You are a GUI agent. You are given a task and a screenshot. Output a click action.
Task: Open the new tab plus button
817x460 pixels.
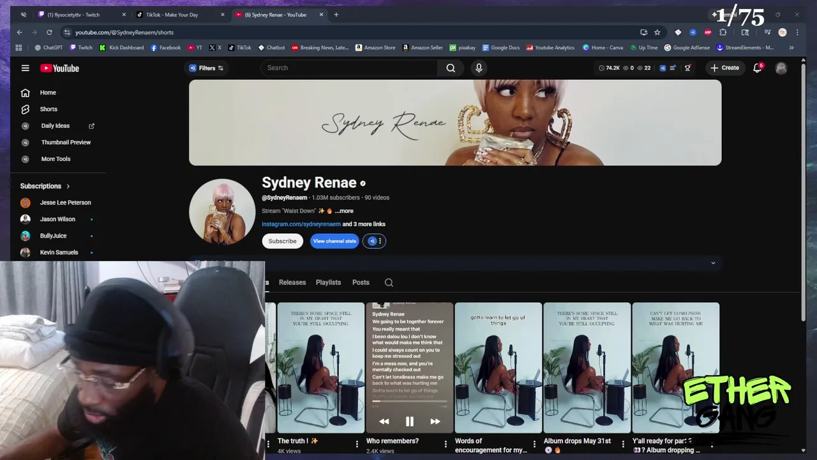(x=336, y=14)
